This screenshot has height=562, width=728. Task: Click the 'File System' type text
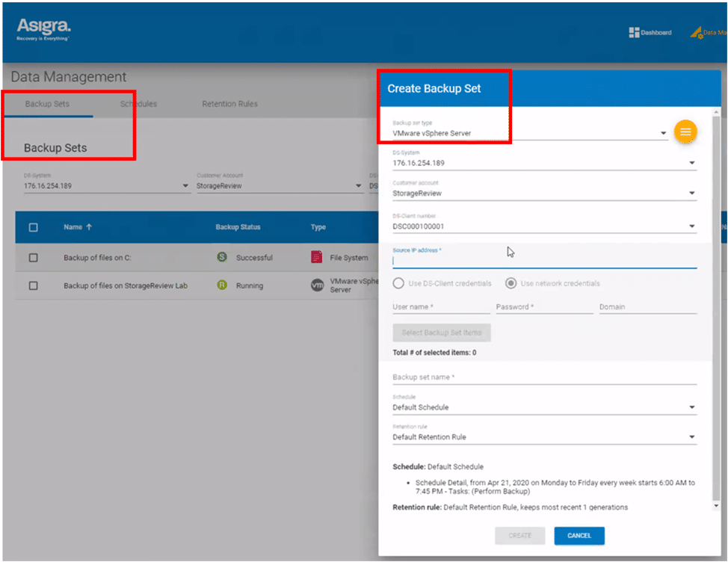(x=349, y=258)
